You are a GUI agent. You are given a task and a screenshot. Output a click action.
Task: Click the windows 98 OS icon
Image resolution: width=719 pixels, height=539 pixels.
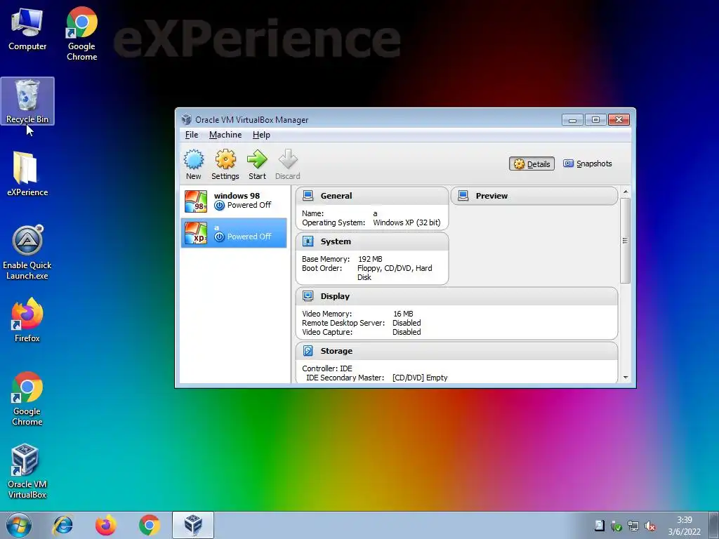coord(196,201)
